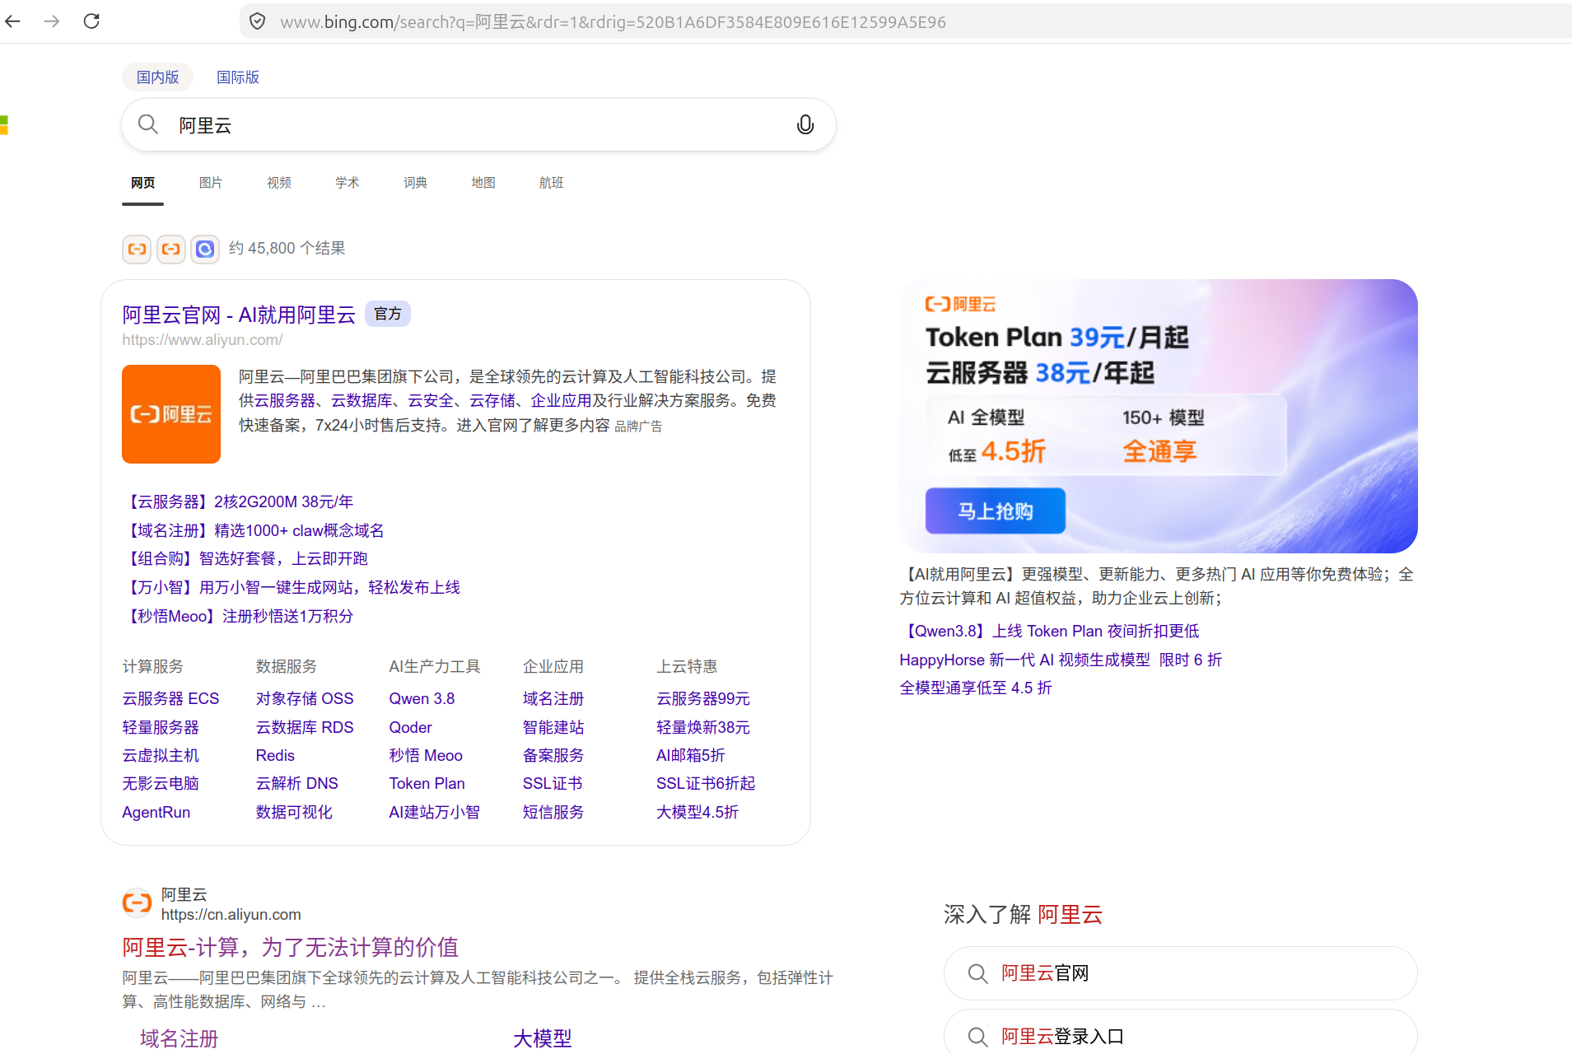Viewport: 1572px width, 1054px height.
Task: Open the 词典 results tab
Action: 415,183
